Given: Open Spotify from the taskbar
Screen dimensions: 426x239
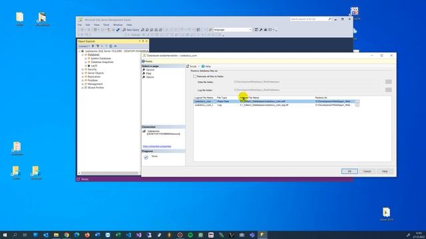Looking at the screenshot, I should tap(190, 235).
